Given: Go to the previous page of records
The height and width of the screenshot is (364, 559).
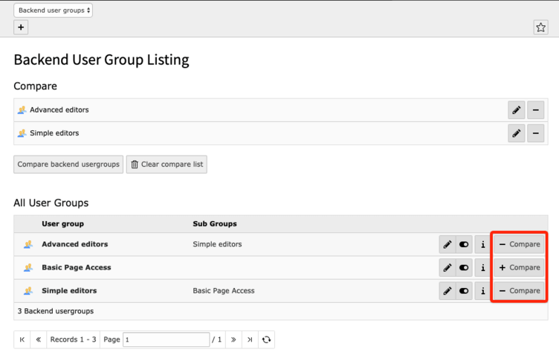Looking at the screenshot, I should coord(39,339).
